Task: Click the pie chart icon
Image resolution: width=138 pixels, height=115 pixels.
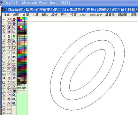Action: 14,36
